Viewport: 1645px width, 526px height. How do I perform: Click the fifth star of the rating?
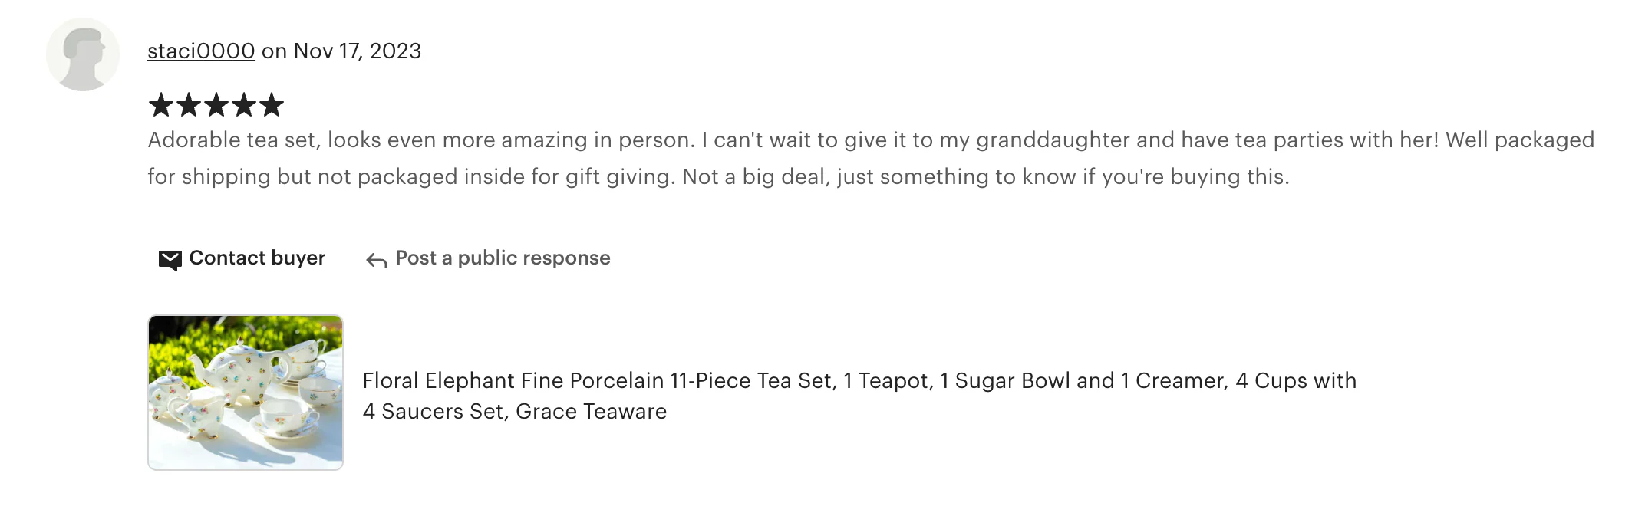pos(272,105)
